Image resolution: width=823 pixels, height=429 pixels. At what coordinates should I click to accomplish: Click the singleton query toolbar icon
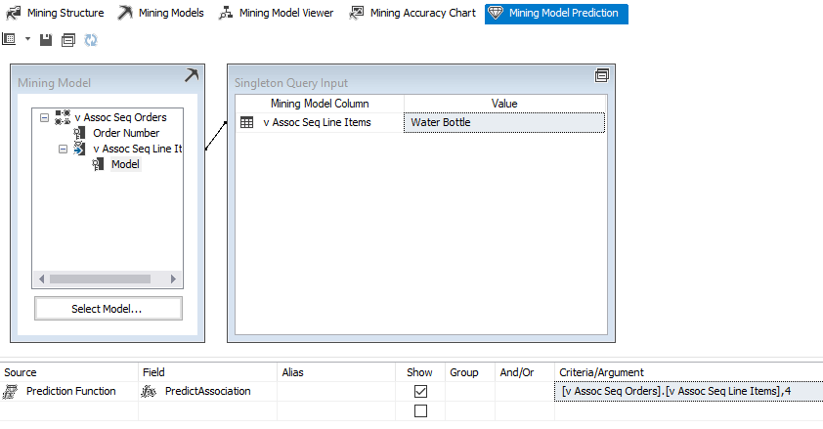pyautogui.click(x=67, y=40)
